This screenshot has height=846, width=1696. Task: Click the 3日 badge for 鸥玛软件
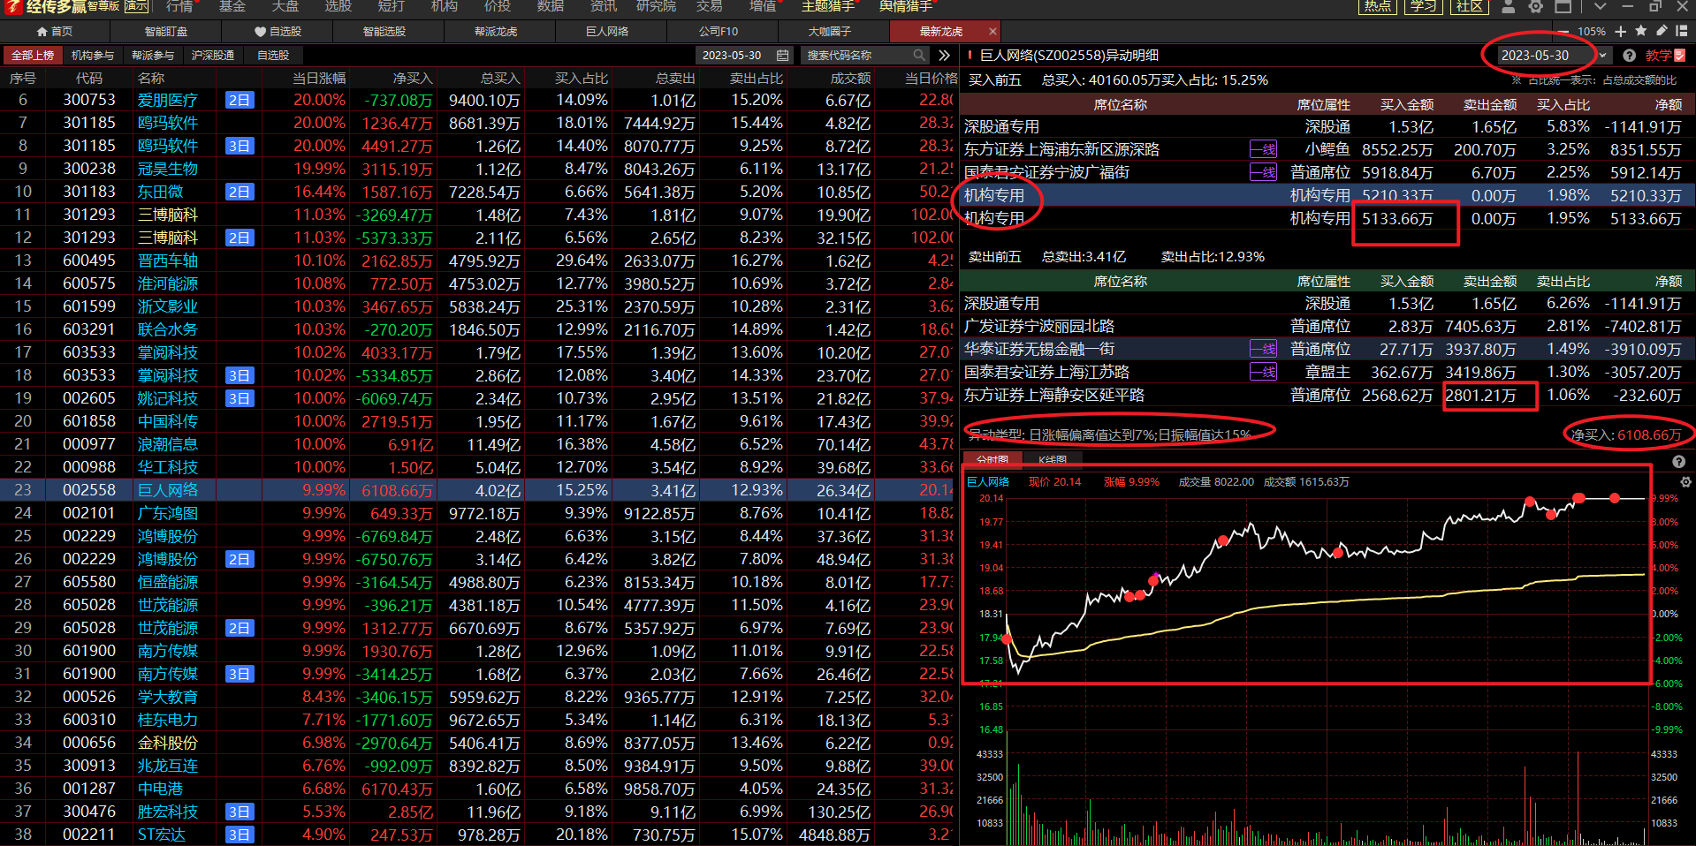[240, 146]
